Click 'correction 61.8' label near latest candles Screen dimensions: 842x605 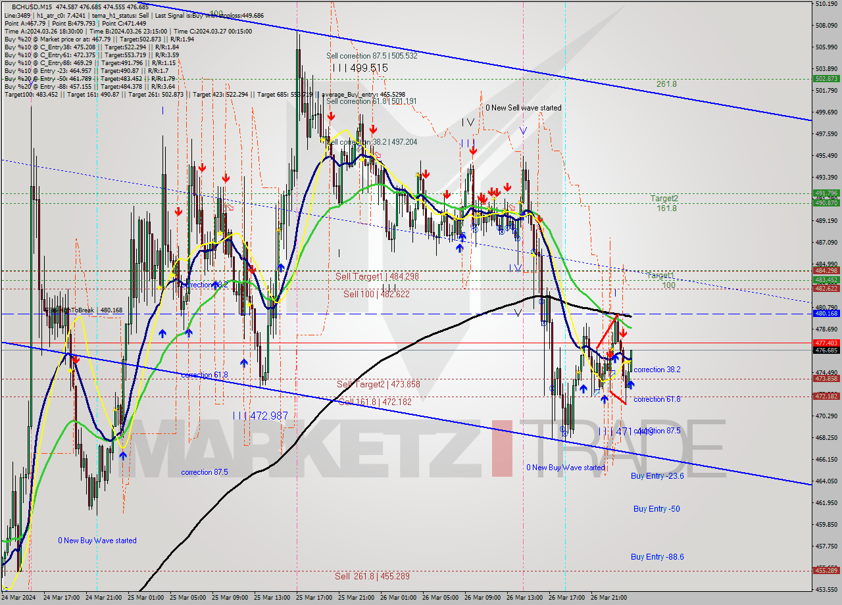(657, 400)
